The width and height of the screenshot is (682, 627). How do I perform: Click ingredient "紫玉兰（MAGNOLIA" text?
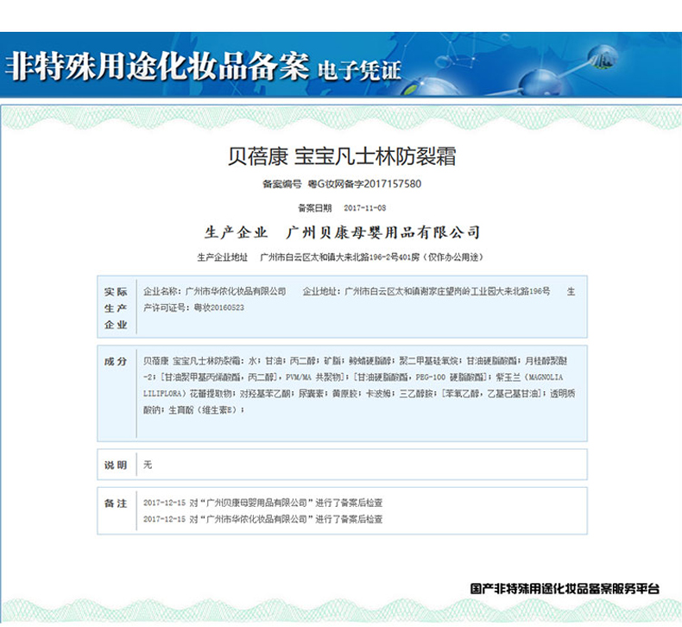point(530,377)
